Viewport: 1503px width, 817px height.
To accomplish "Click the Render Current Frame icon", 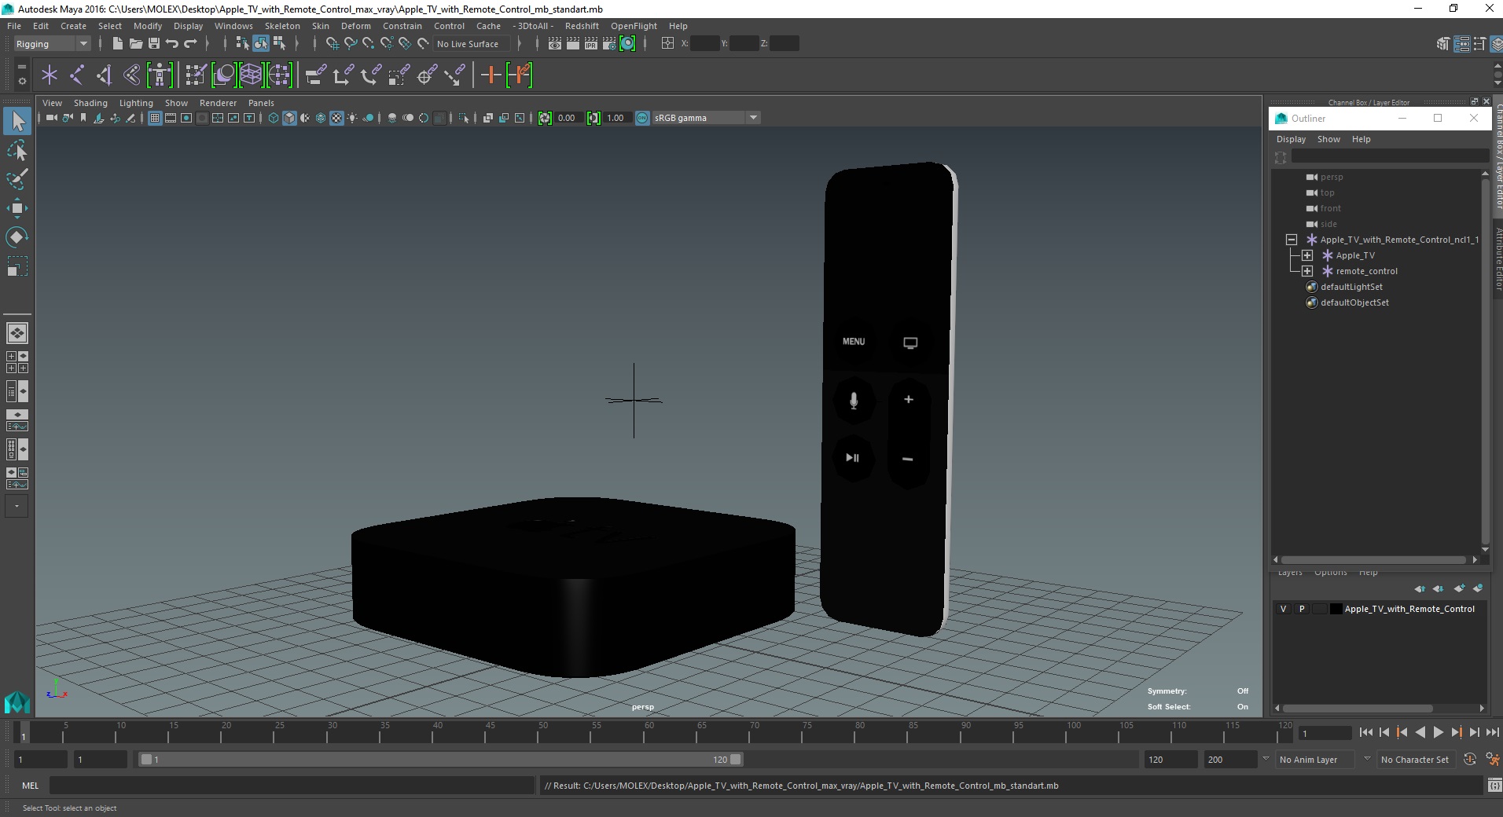I will (572, 44).
